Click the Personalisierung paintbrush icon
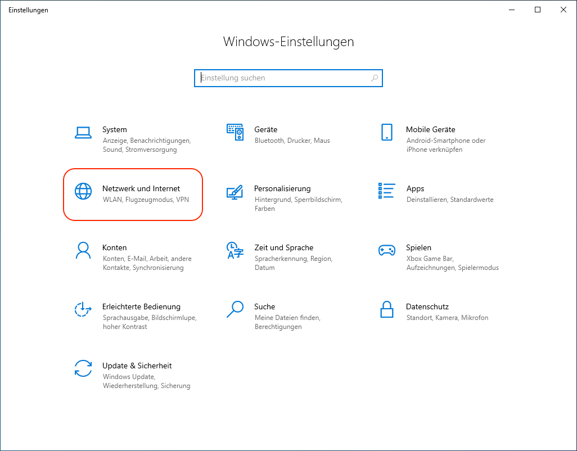Screen dimensions: 577x451 235,192
